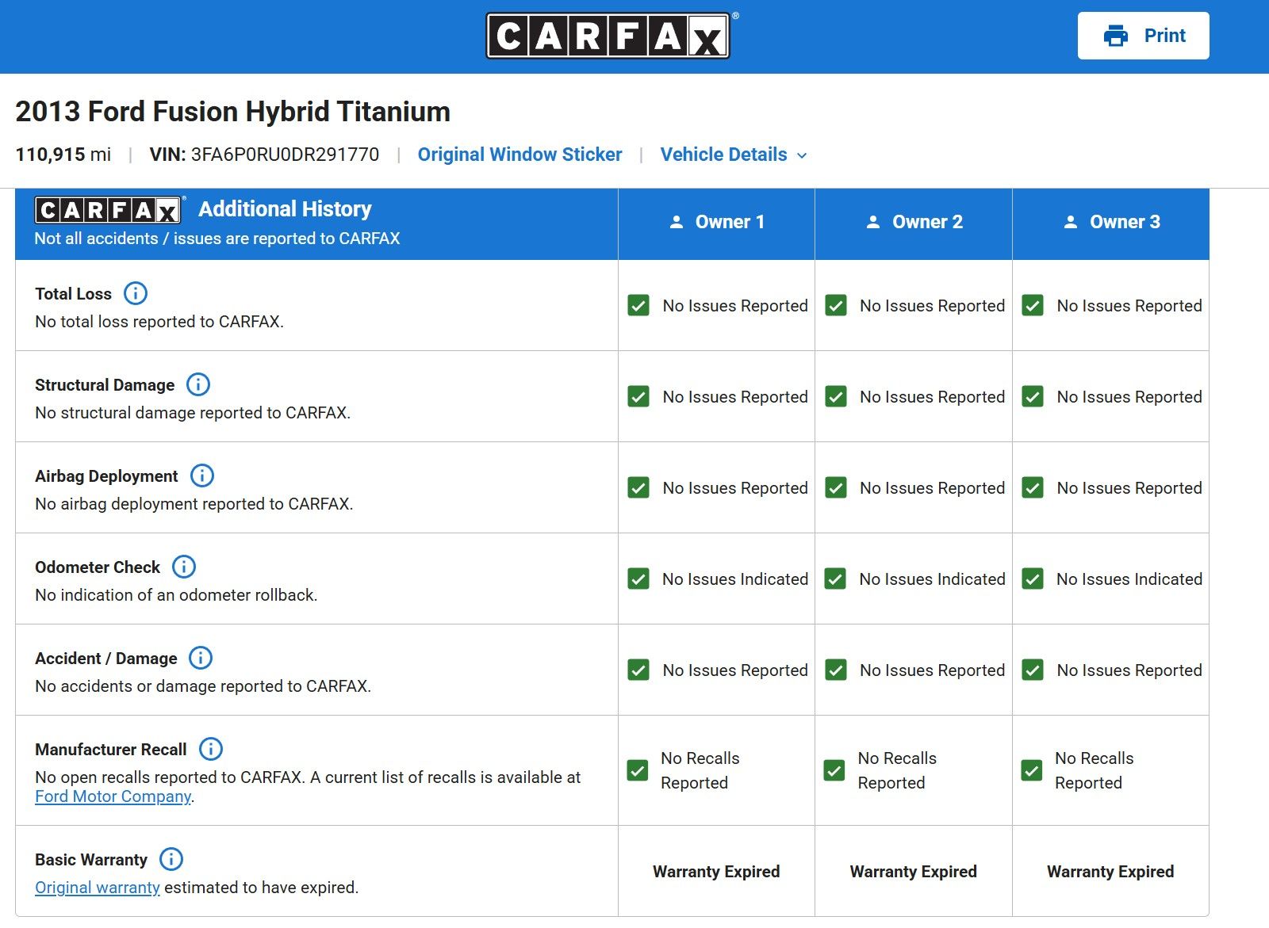Screen dimensions: 1269x928
Task: Click the VIN 3FA6P0RU0DR291770 text
Action: (264, 155)
